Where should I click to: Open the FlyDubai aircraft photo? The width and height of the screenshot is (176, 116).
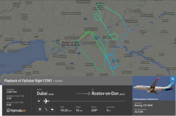pyautogui.click(x=154, y=88)
